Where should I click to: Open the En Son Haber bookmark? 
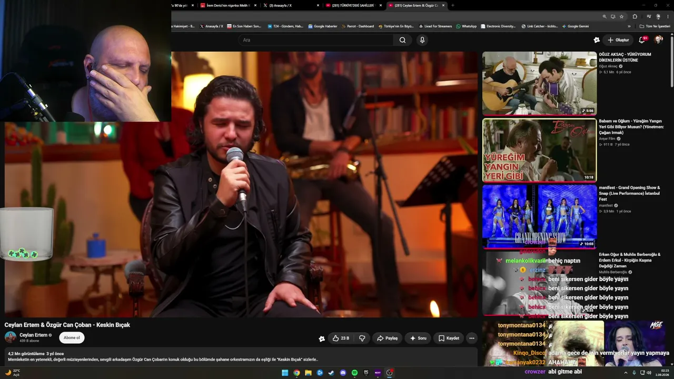(244, 26)
